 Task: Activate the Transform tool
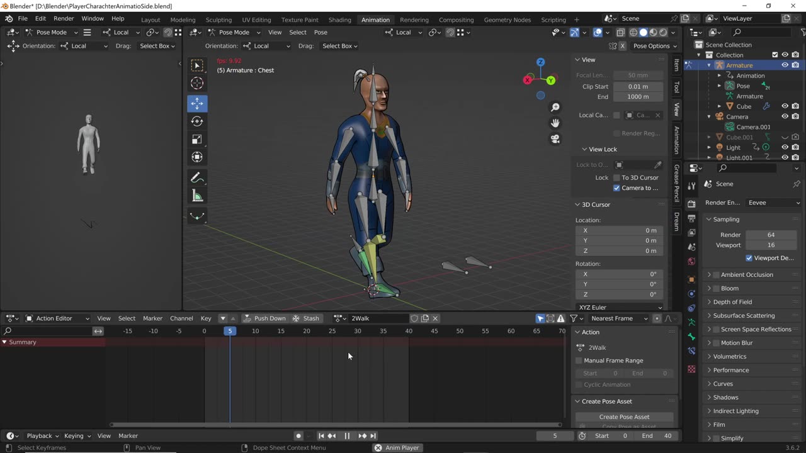(x=197, y=157)
